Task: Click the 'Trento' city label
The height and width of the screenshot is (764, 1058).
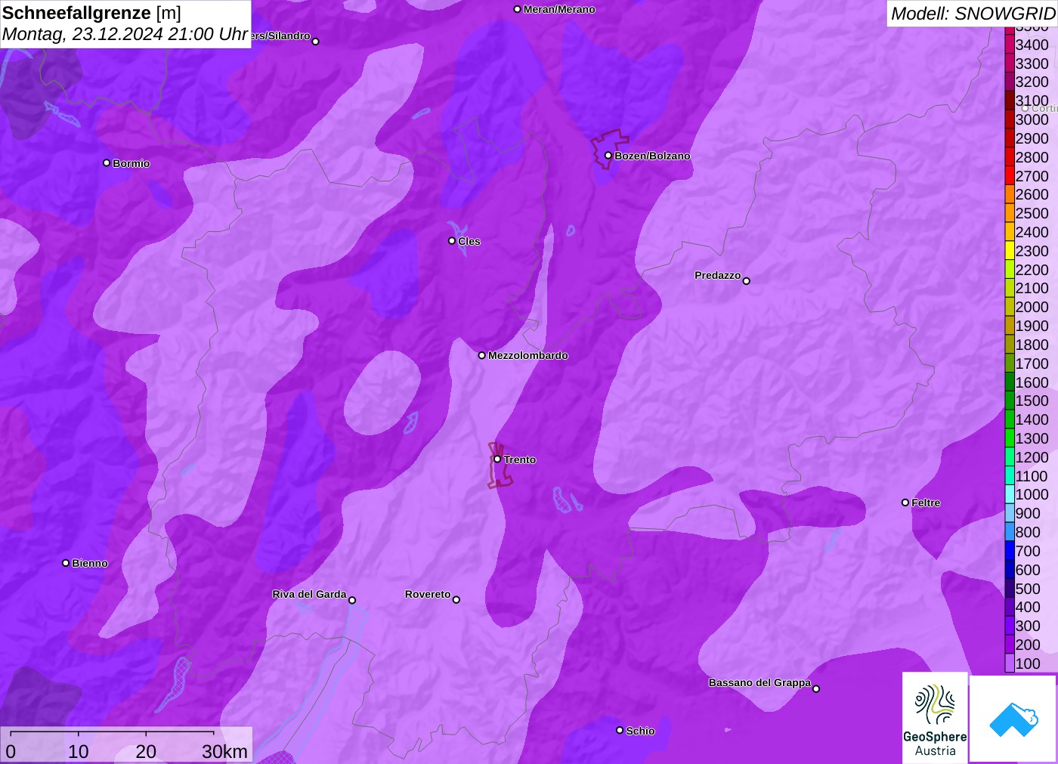Action: (520, 459)
